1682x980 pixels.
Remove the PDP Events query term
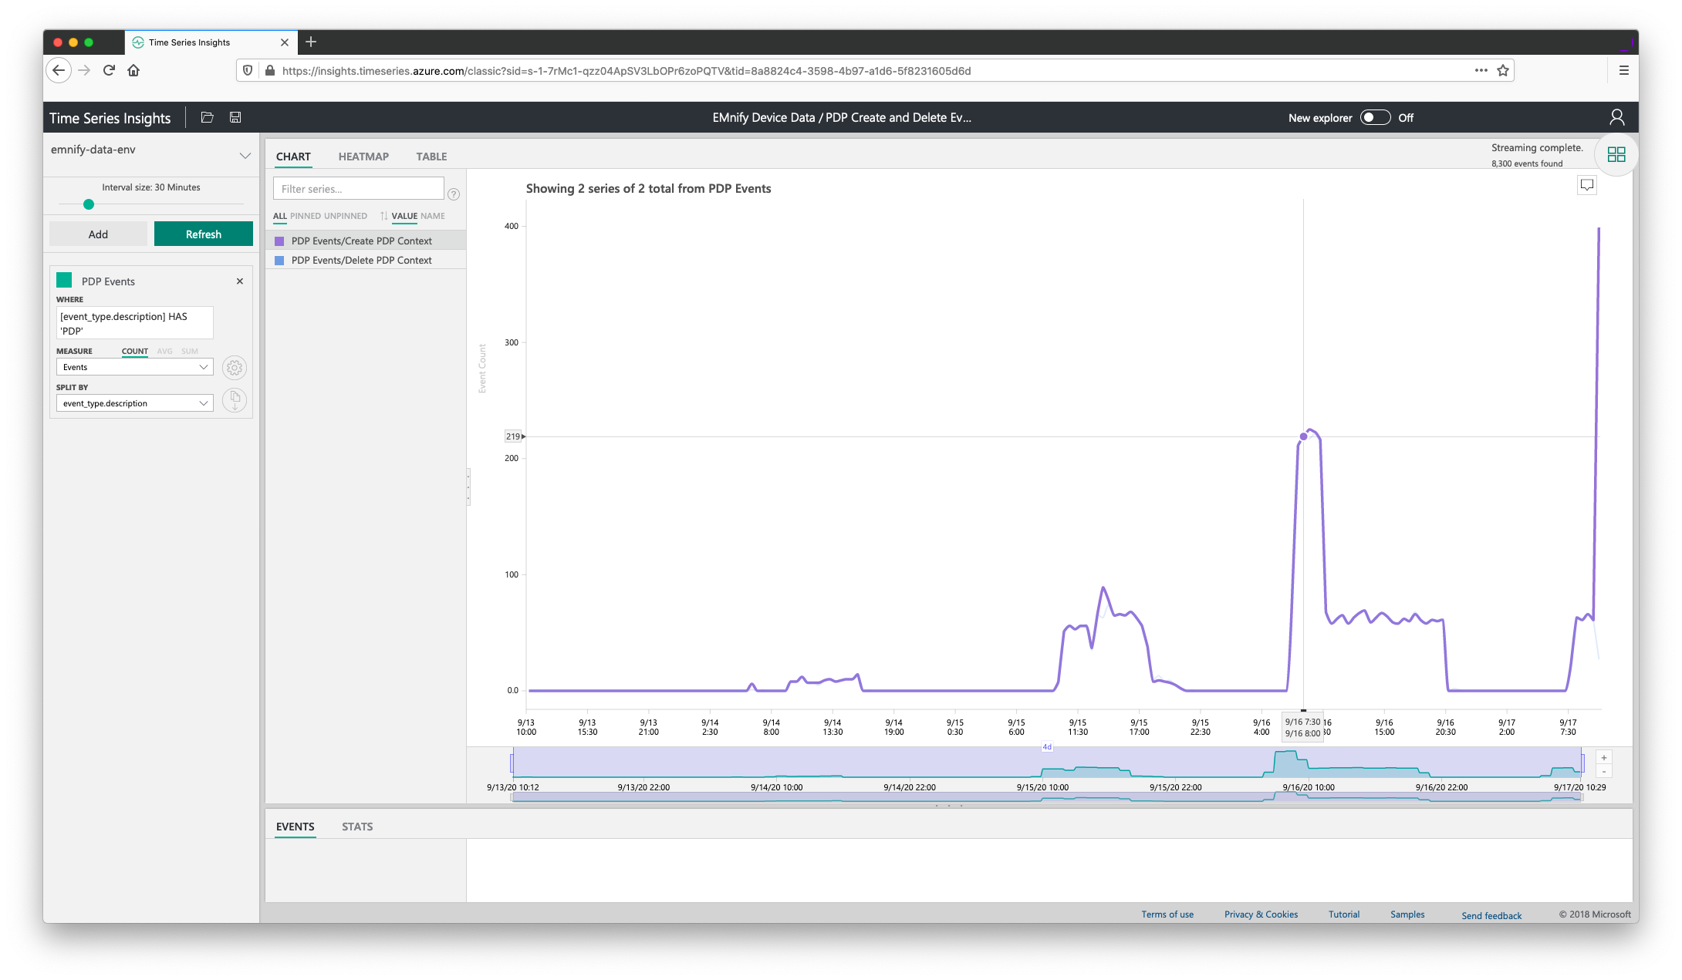240,281
